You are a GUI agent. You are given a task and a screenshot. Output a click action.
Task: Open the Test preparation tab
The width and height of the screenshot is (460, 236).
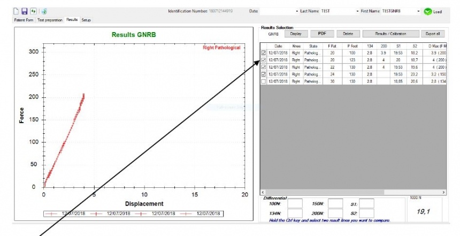[50, 20]
